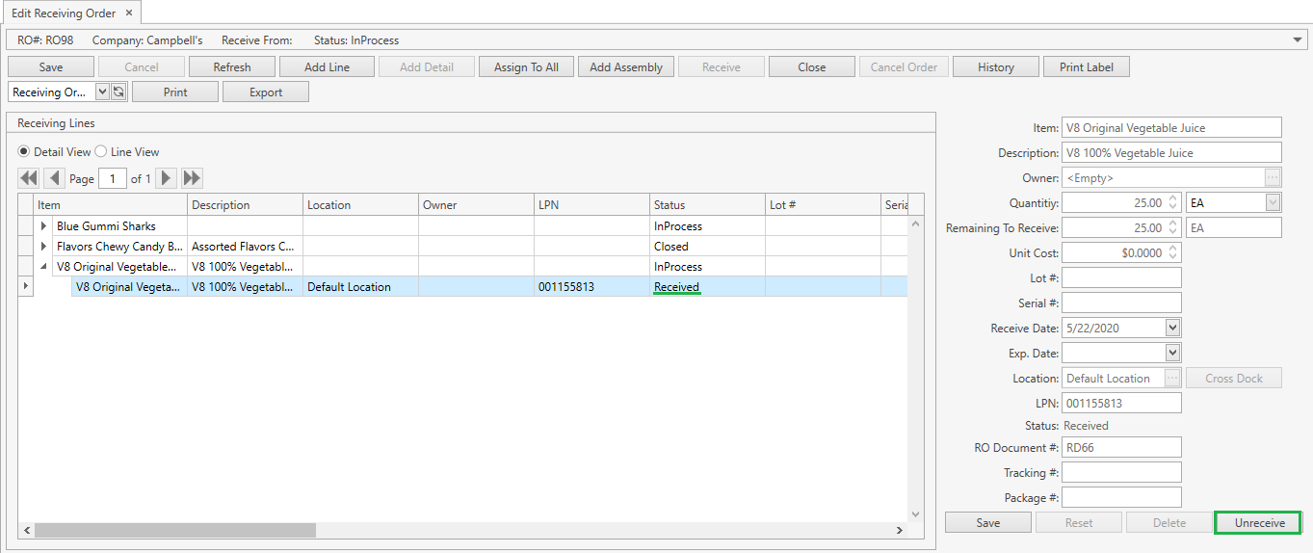
Task: Select Line View radio button
Action: point(101,152)
